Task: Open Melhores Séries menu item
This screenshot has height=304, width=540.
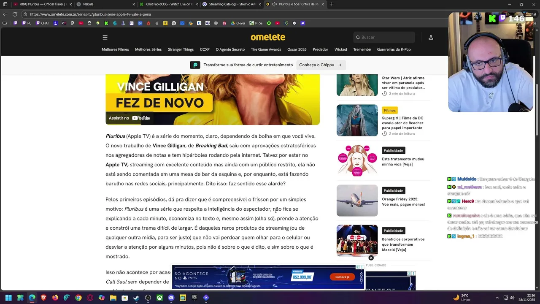Action: [x=148, y=49]
